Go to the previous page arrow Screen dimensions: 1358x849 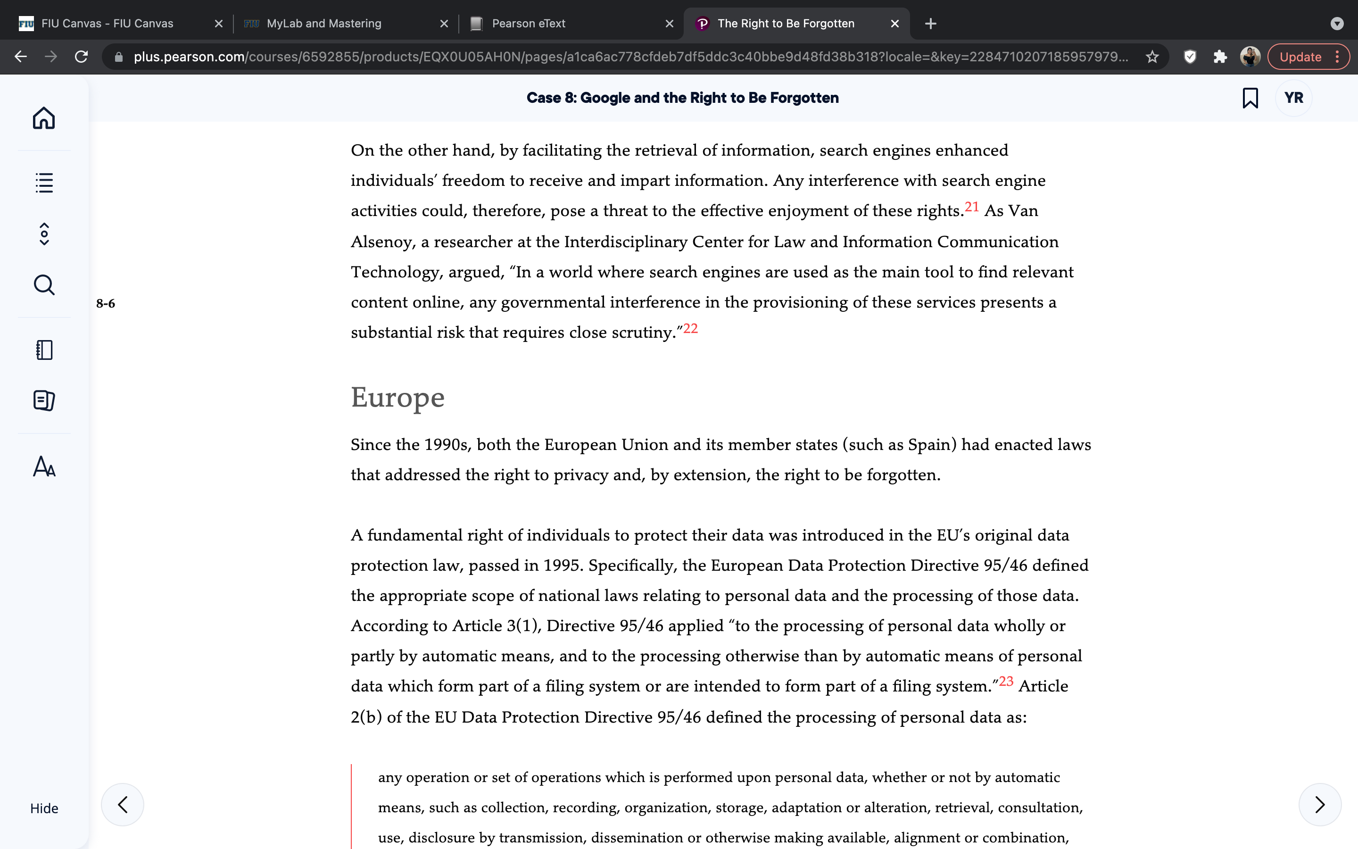tap(122, 805)
